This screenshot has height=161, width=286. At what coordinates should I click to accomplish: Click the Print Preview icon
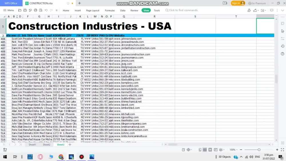41,10
